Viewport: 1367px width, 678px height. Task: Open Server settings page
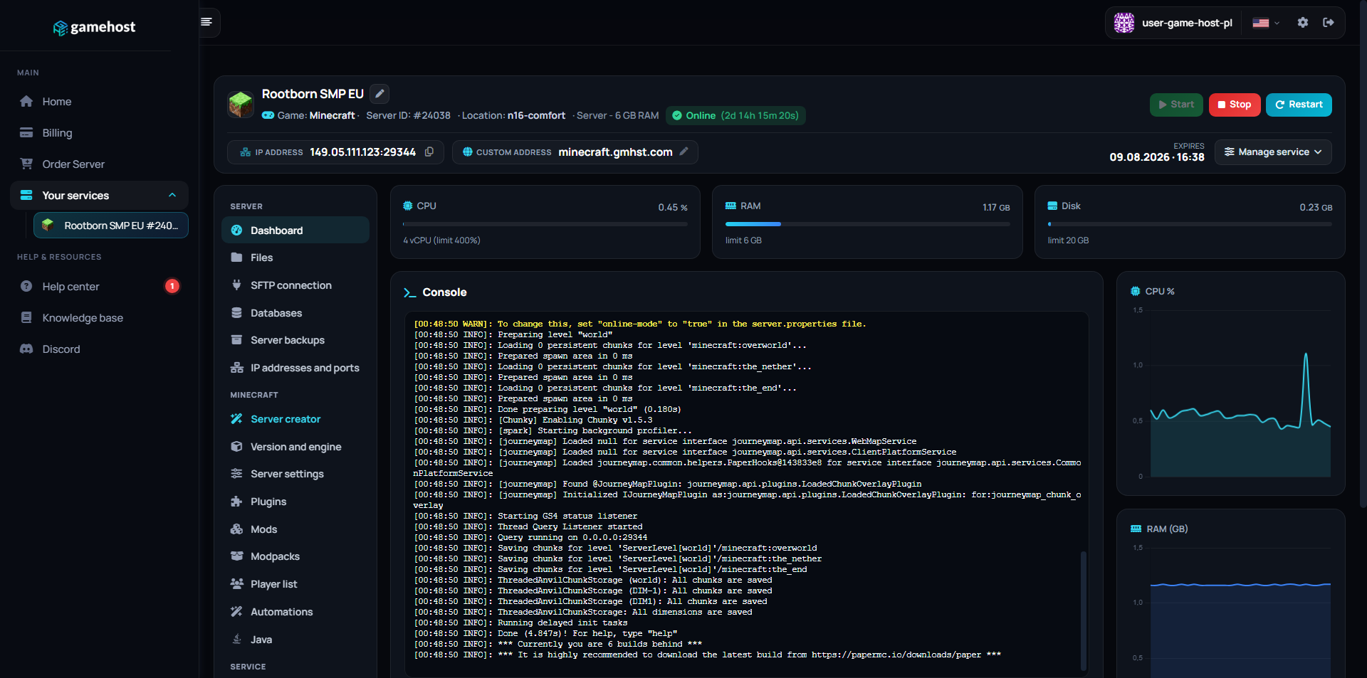click(x=295, y=474)
